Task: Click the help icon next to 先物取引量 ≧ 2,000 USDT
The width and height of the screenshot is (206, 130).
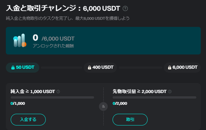Action: coord(170,91)
